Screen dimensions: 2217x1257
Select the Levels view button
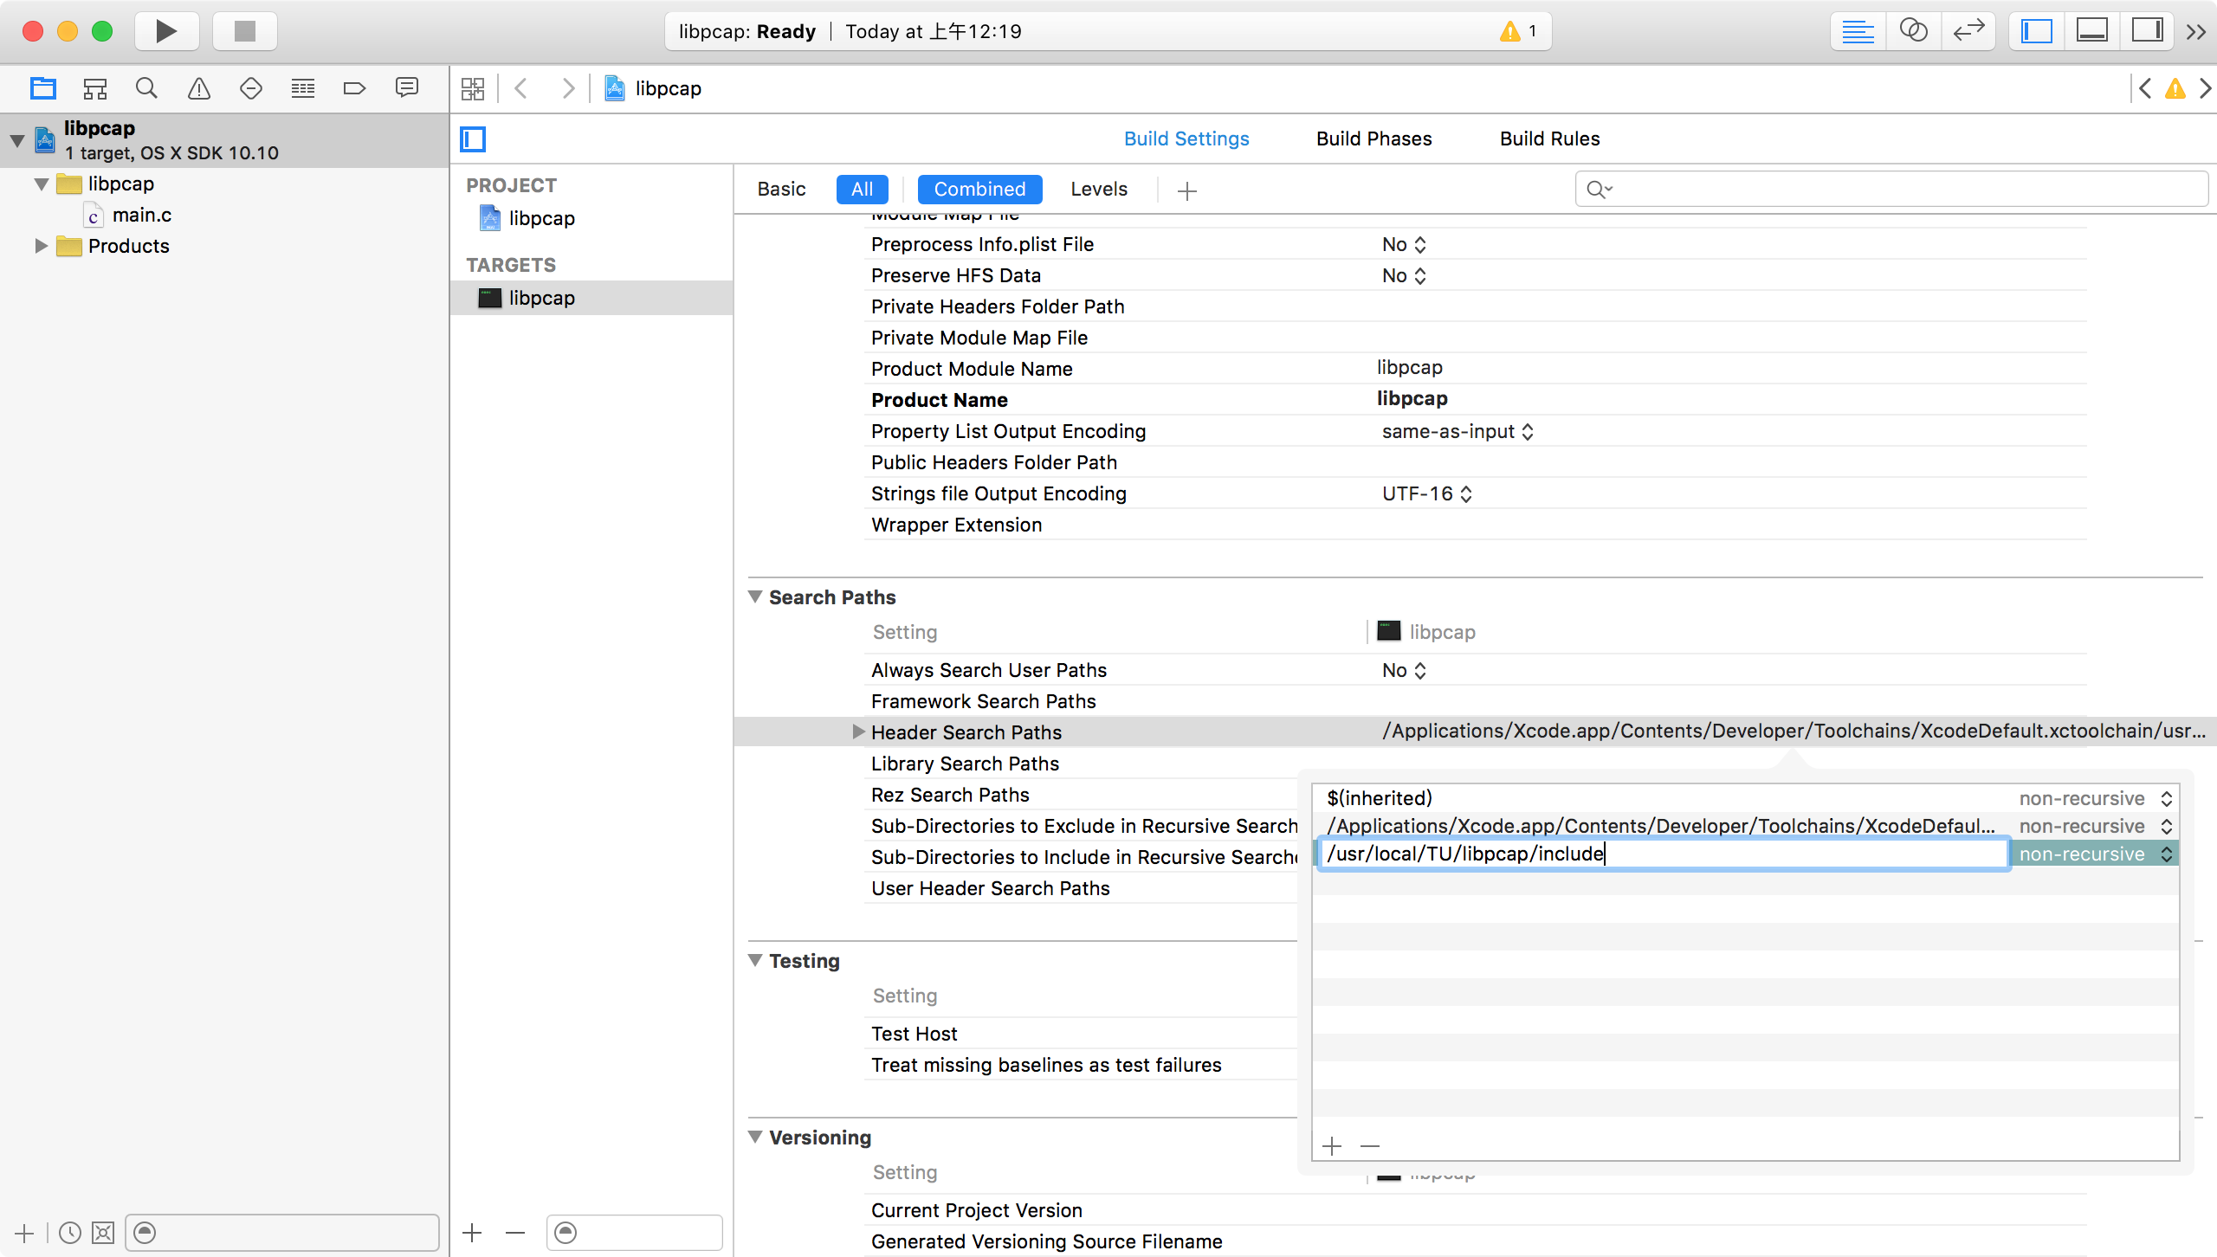pos(1098,189)
